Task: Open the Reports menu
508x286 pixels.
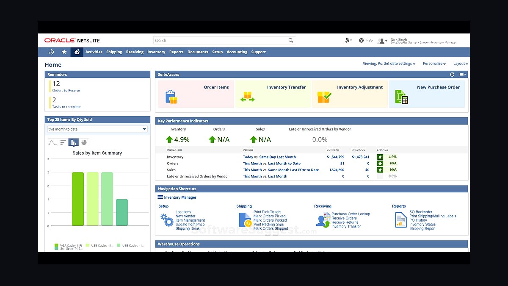Action: [176, 52]
